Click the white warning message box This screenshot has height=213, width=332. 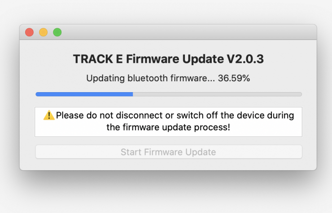click(168, 122)
